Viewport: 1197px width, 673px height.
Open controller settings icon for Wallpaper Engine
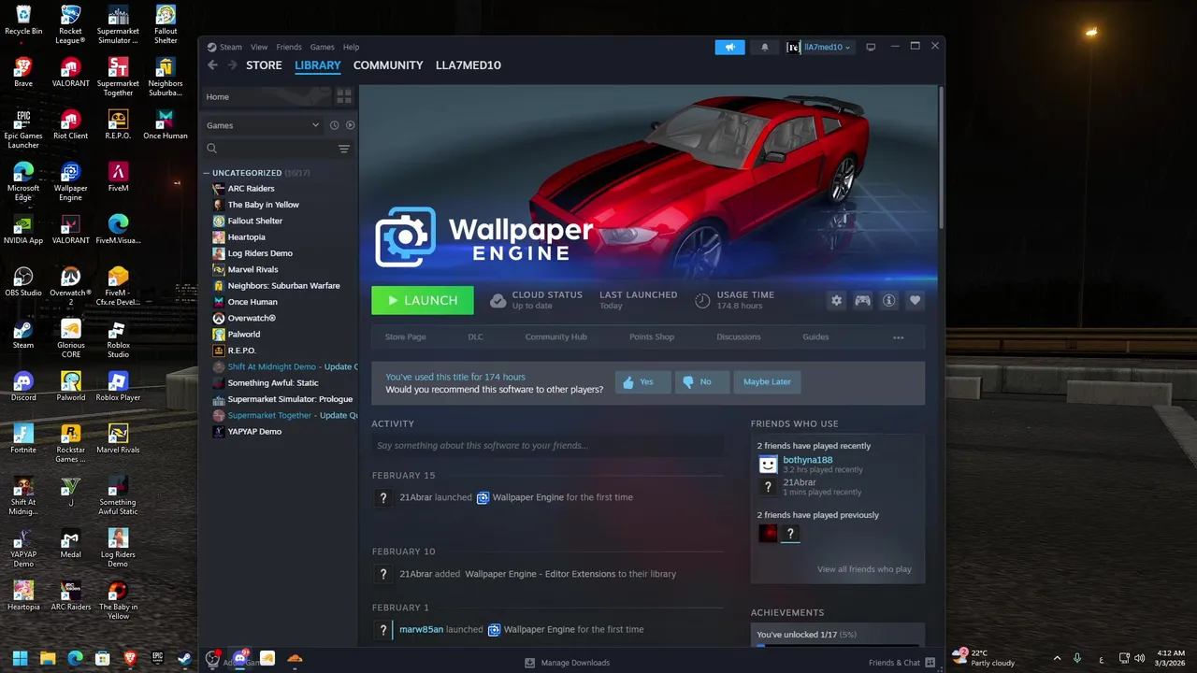click(862, 300)
